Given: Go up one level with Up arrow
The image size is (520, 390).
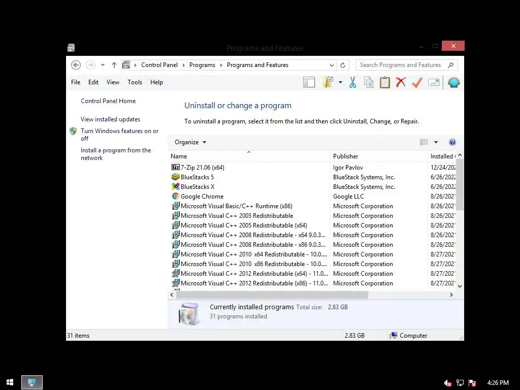Looking at the screenshot, I should 114,65.
